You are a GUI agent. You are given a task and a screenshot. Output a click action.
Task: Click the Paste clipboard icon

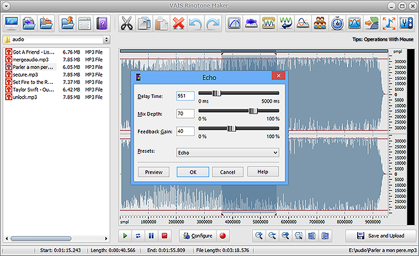coord(161,23)
